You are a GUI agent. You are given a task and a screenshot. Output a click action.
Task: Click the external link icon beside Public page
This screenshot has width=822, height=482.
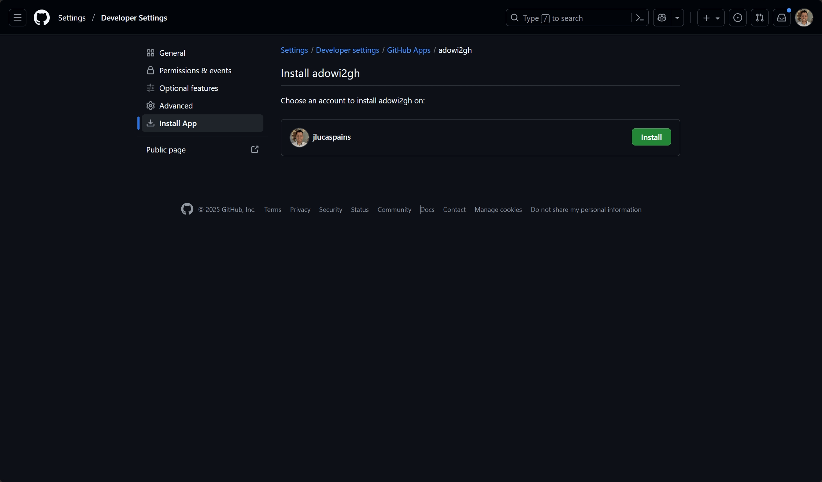(x=255, y=149)
